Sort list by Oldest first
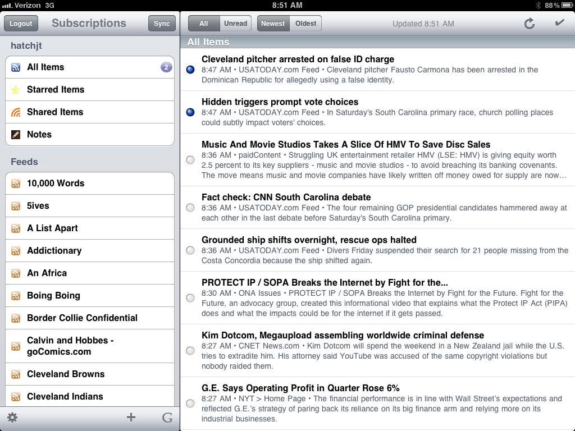 305,24
